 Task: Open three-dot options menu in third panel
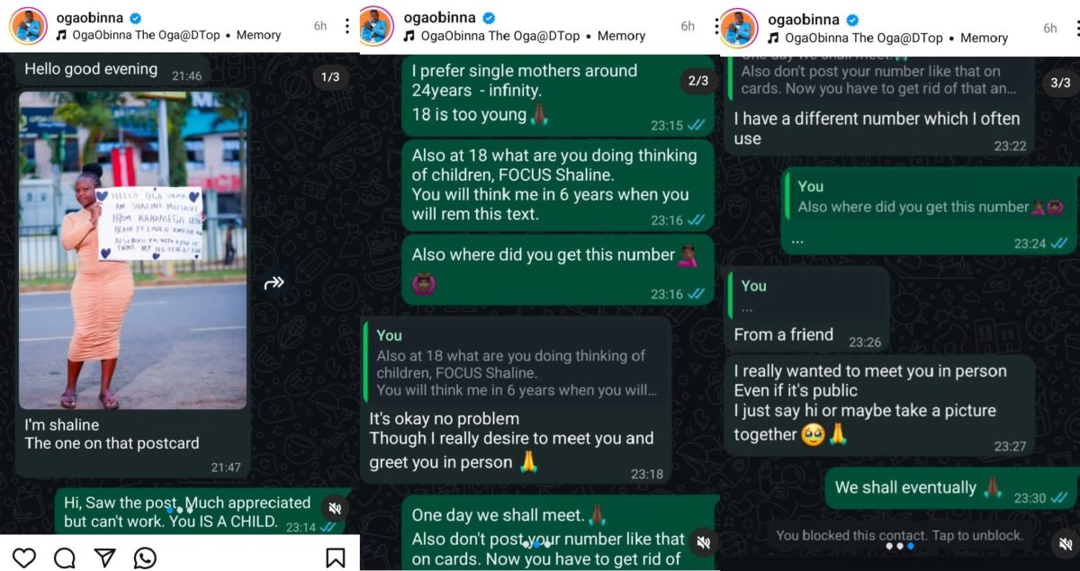tap(1075, 27)
